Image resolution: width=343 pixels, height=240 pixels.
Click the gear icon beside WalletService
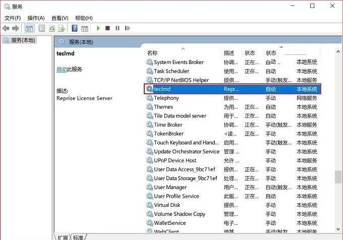[x=150, y=223]
